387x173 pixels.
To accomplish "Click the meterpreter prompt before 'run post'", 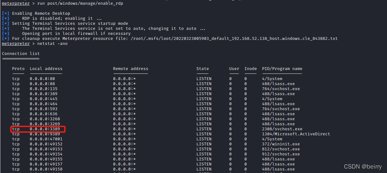I will 16,3.
